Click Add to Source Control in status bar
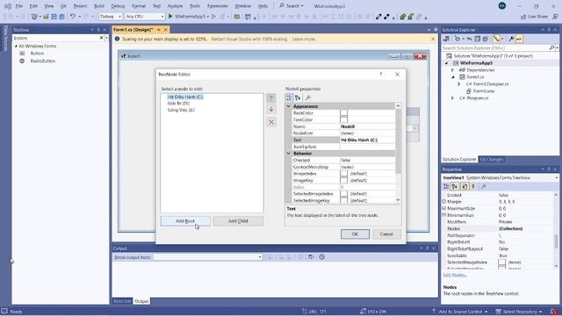The height and width of the screenshot is (316, 562). [x=460, y=312]
